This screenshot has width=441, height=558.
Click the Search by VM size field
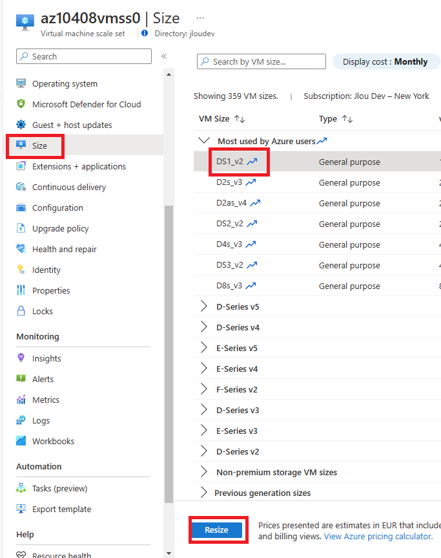262,61
